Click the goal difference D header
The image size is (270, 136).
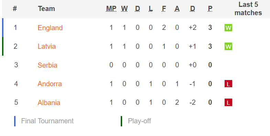(x=193, y=9)
